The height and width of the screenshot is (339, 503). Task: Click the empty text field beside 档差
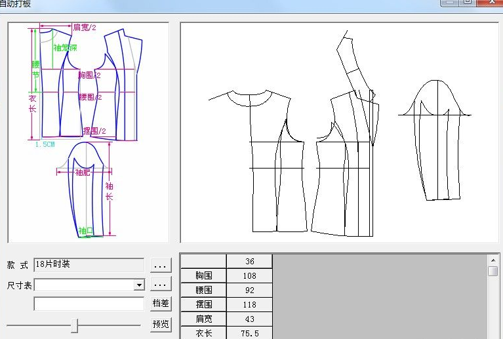click(x=89, y=304)
